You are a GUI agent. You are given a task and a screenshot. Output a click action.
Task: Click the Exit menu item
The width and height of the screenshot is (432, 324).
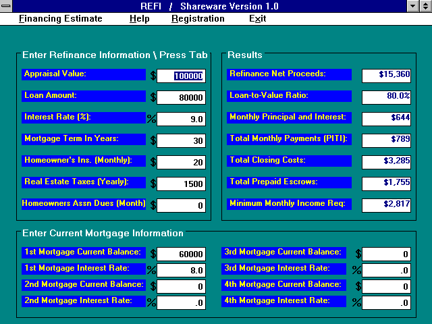(257, 18)
